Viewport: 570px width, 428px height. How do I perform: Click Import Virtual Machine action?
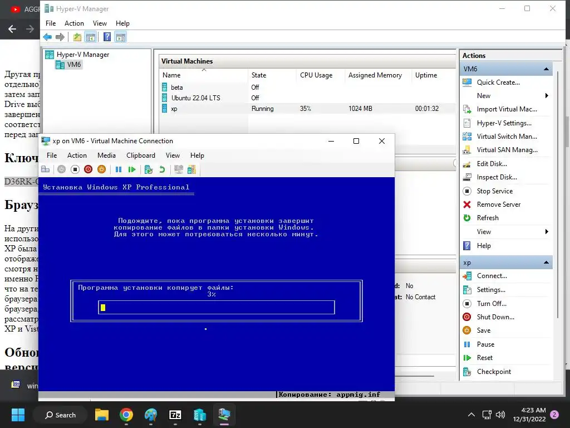507,109
